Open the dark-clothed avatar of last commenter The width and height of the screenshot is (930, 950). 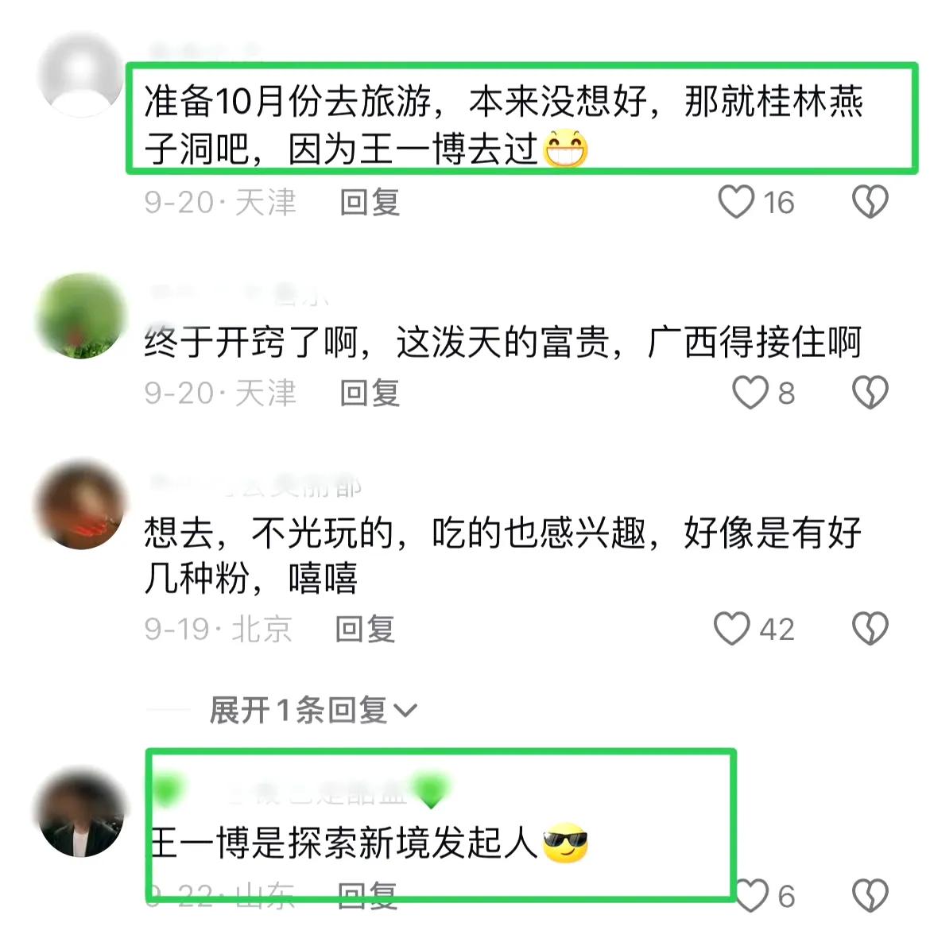(x=81, y=813)
